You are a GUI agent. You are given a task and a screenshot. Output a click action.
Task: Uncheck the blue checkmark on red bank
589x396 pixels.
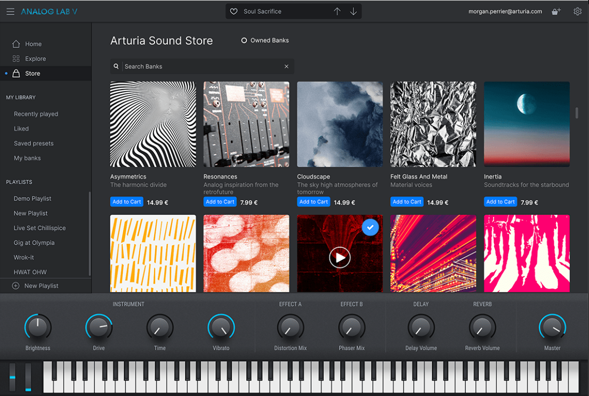point(370,228)
